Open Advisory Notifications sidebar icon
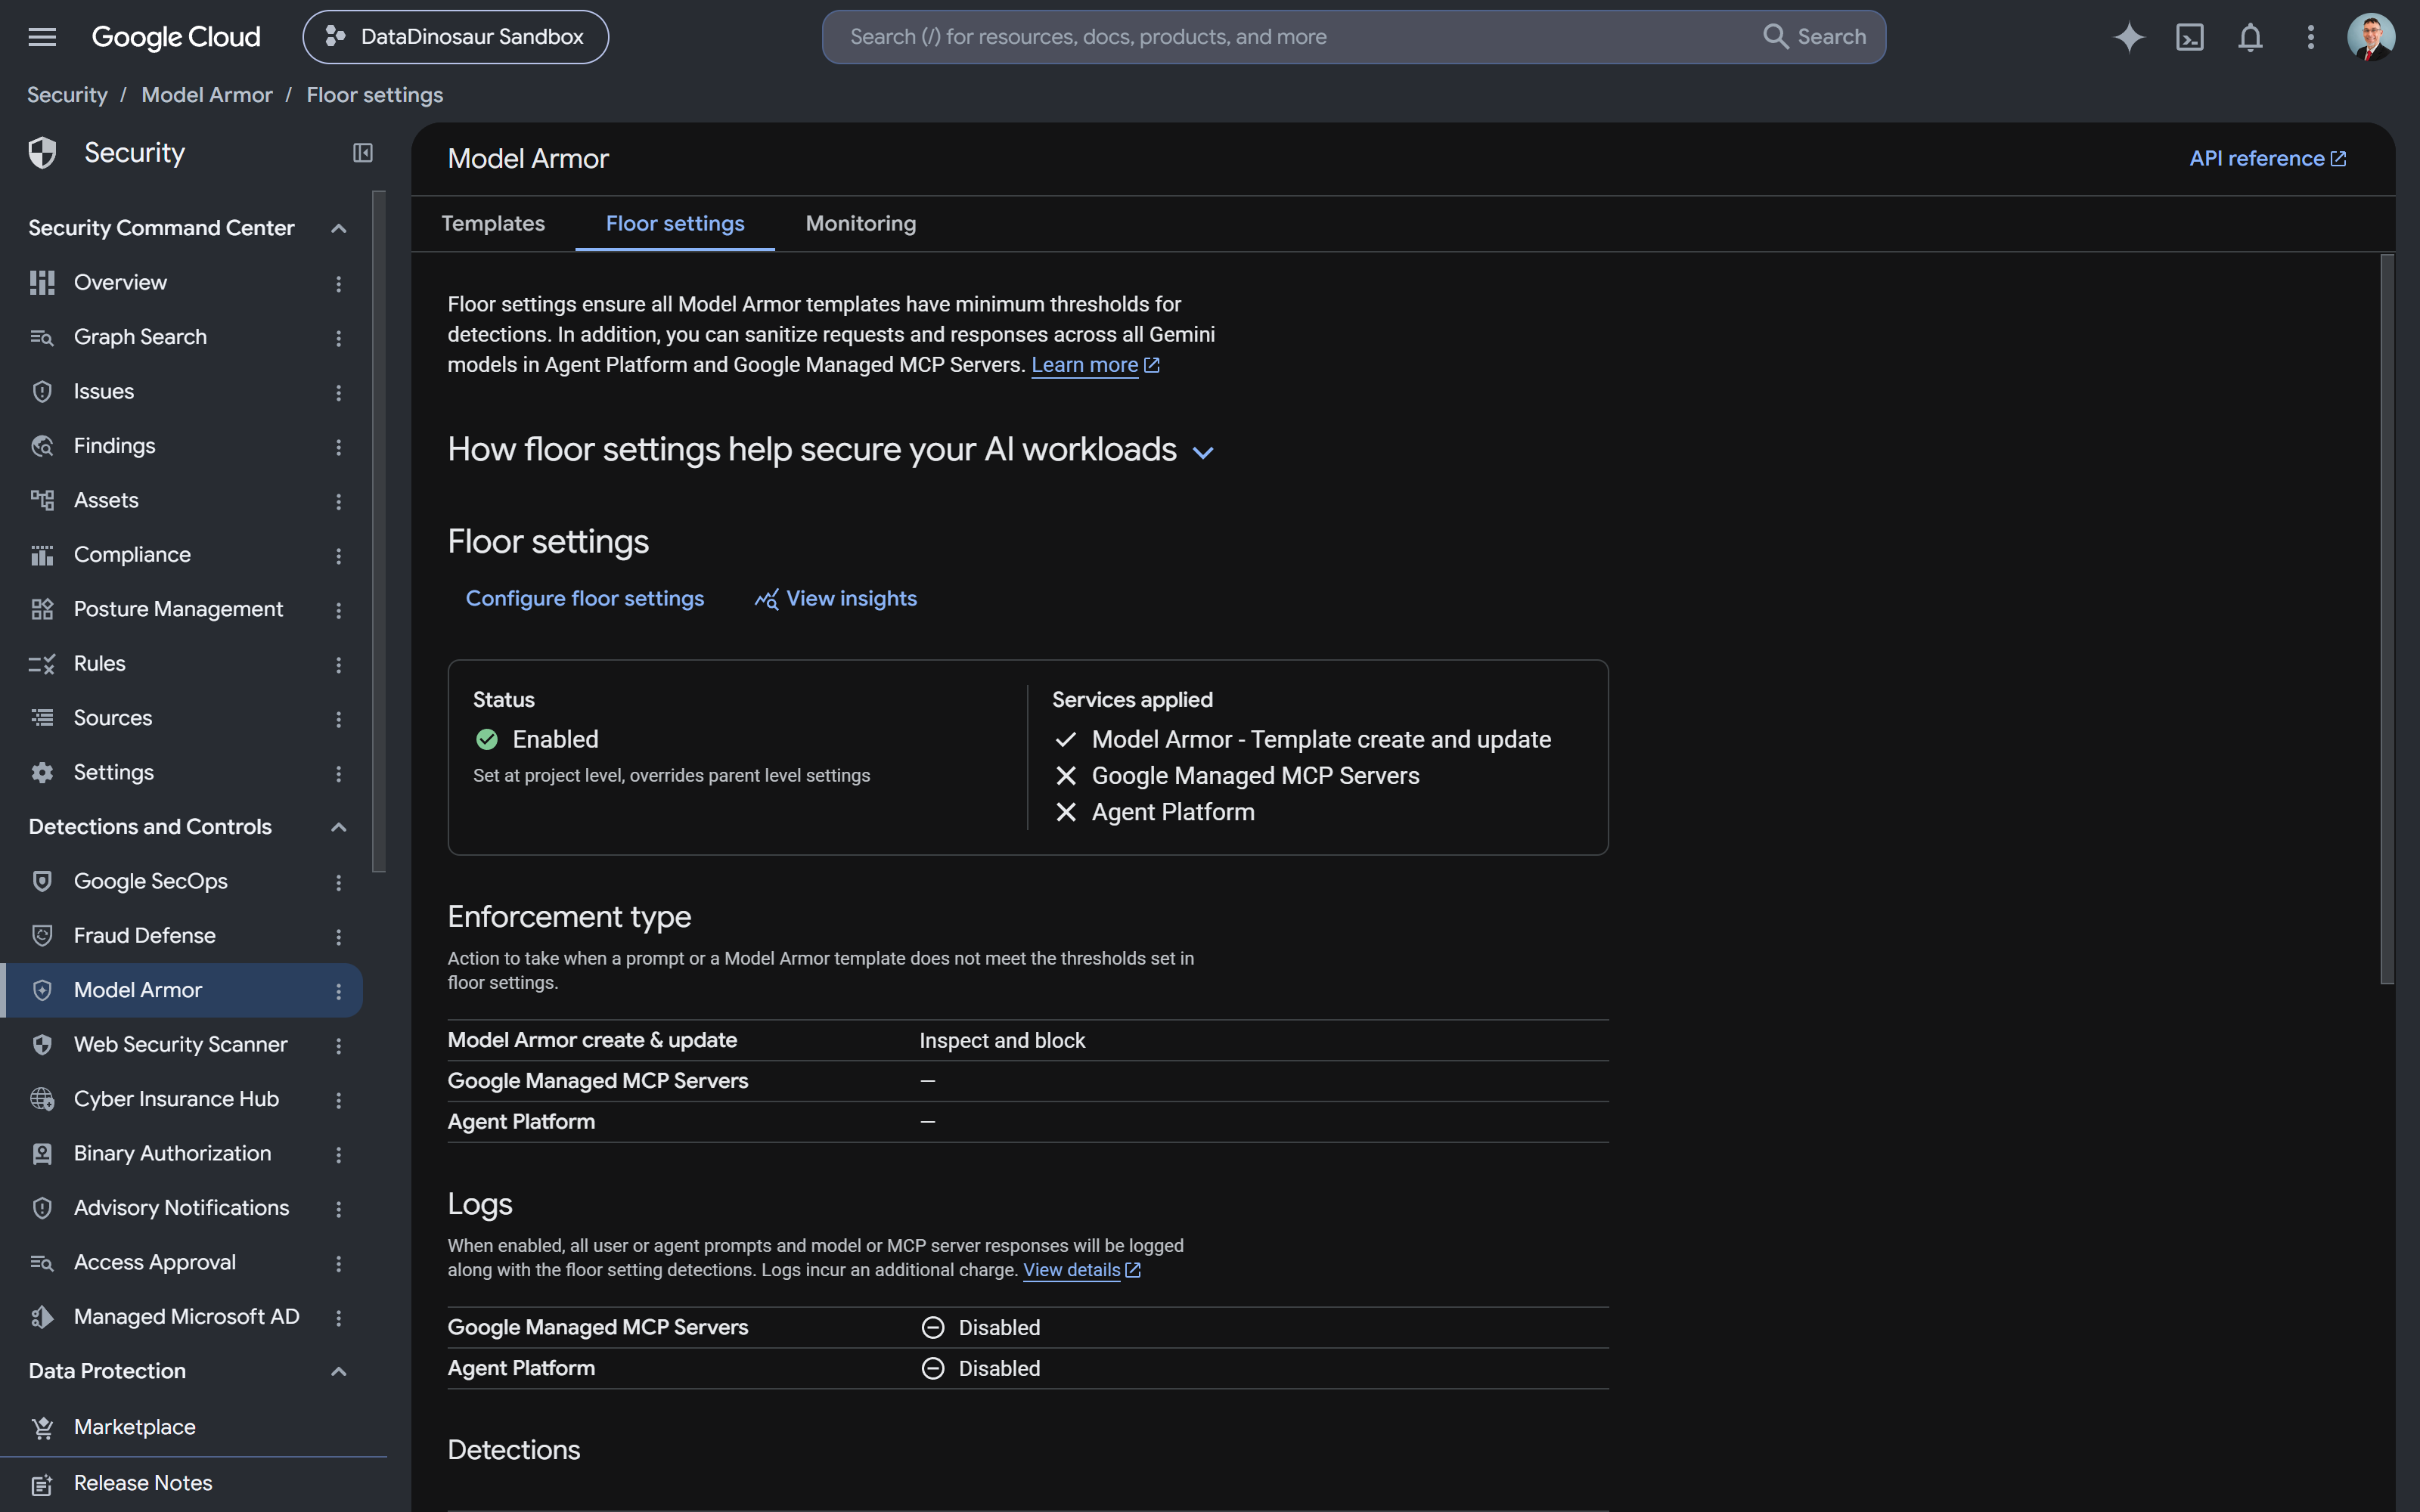Screen dimensions: 2420x1512 (x=42, y=1208)
